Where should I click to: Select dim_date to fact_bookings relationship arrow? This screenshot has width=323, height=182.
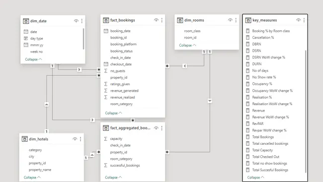pos(80,69)
